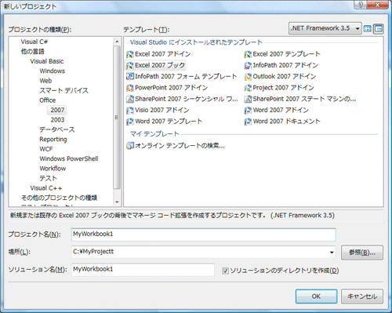
Task: Select その他のプロジェクトの種類 tree node
Action: click(x=59, y=198)
